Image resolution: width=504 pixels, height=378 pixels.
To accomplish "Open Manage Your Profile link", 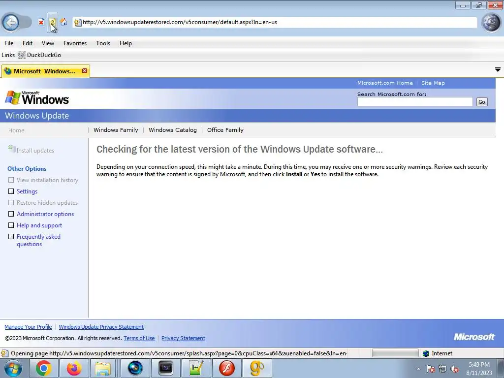I will click(x=28, y=327).
